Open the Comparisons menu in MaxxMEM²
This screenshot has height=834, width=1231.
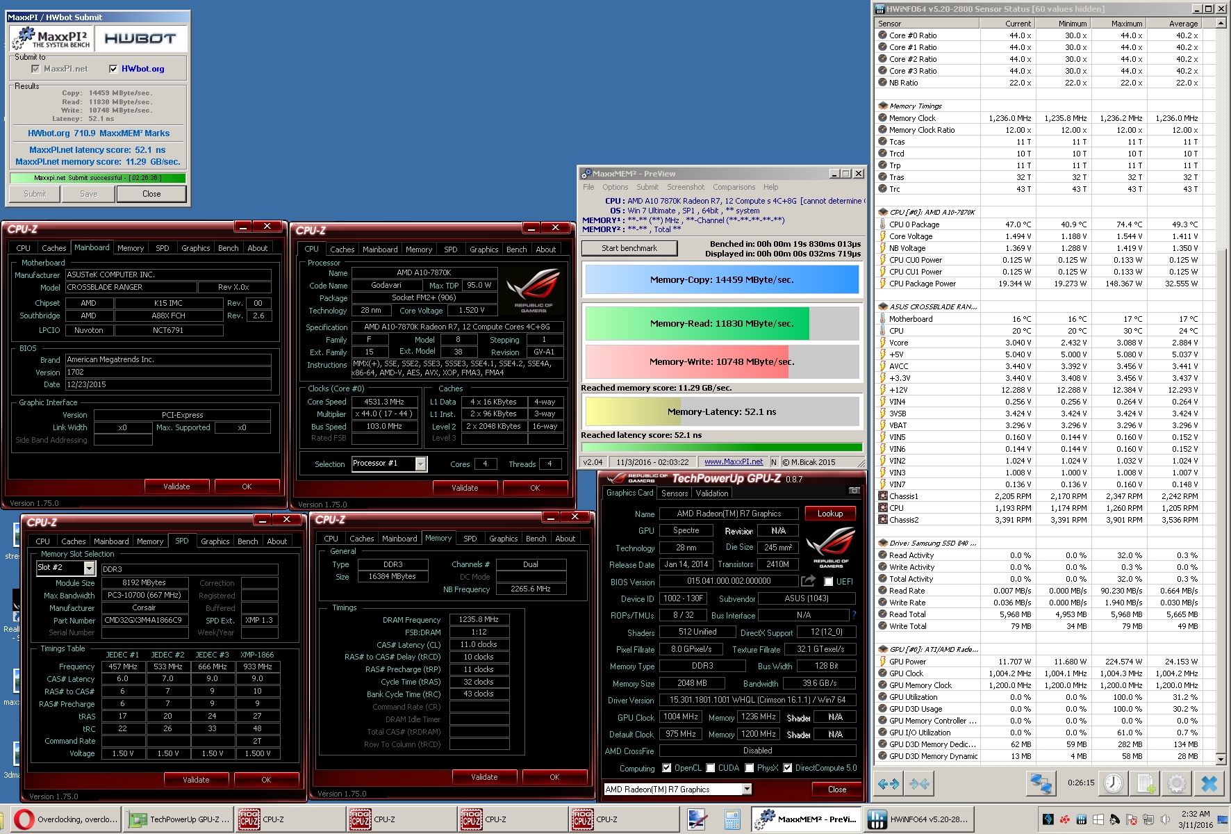coord(734,187)
